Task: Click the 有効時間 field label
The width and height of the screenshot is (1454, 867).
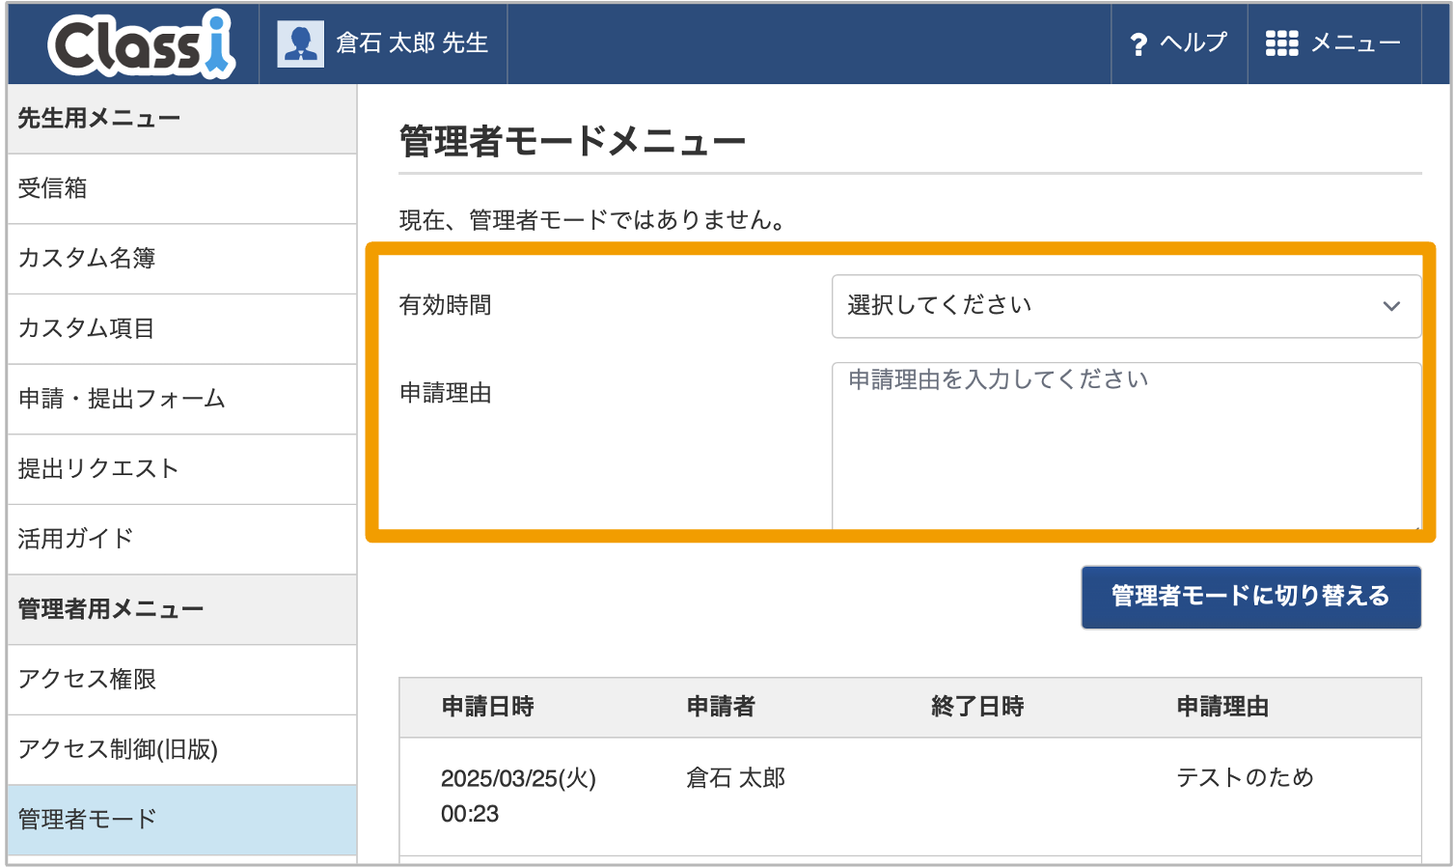Action: point(446,306)
